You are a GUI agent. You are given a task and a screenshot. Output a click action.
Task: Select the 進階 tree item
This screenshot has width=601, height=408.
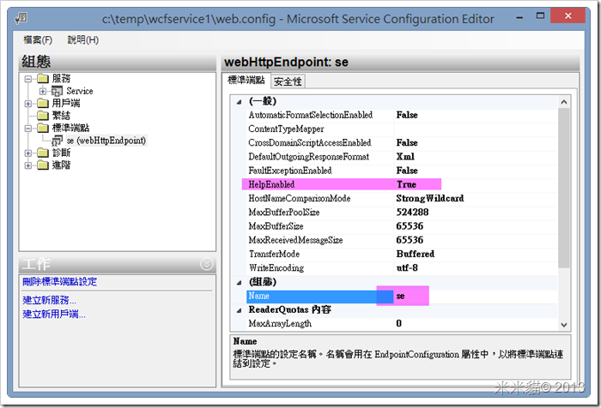[61, 165]
